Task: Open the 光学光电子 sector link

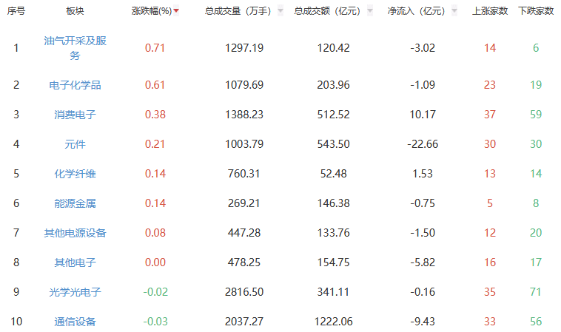Action: coord(75,292)
